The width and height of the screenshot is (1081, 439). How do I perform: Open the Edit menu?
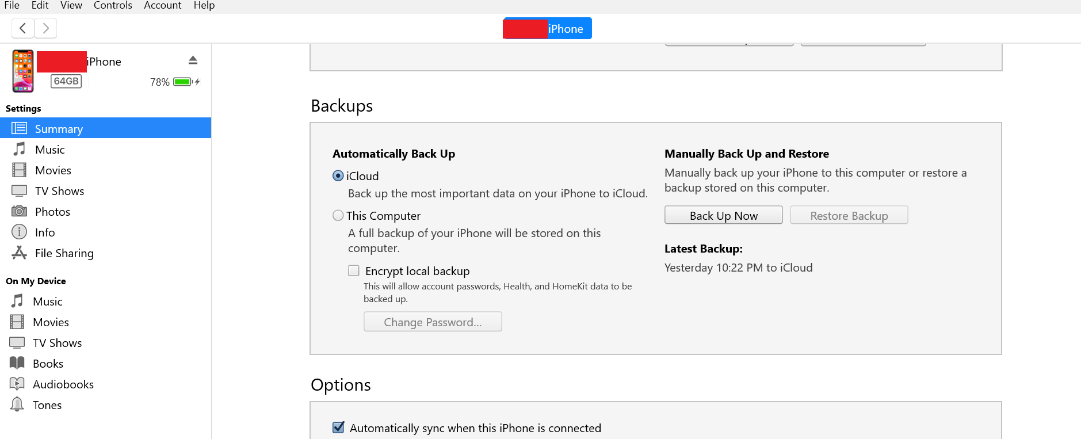click(x=40, y=5)
